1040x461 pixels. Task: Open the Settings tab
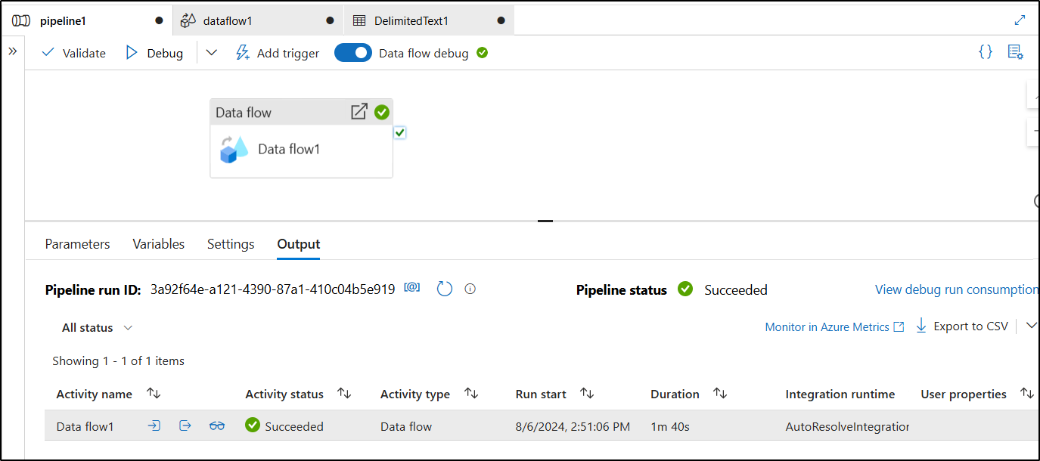pyautogui.click(x=231, y=244)
